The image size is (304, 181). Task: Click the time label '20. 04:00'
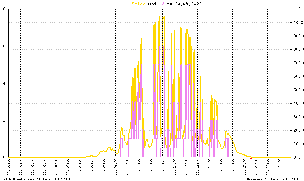56,167
